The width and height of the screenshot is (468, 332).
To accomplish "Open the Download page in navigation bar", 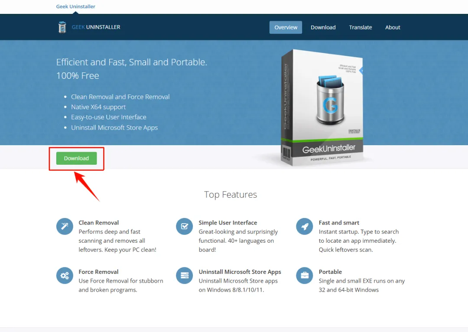I will point(323,27).
